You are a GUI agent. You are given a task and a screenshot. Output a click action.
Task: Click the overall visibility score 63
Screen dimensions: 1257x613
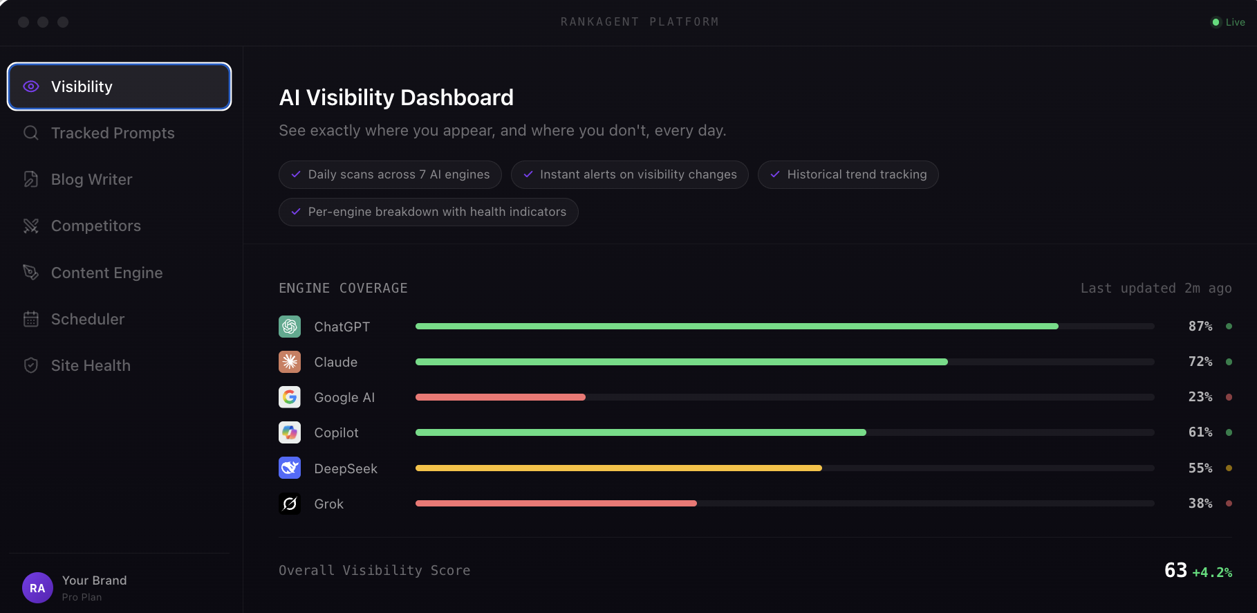[1175, 570]
